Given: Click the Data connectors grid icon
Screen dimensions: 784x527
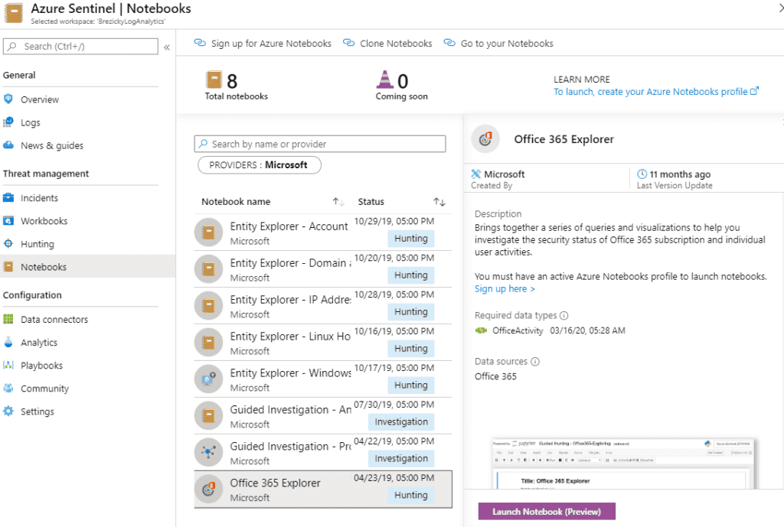Looking at the screenshot, I should (x=8, y=319).
